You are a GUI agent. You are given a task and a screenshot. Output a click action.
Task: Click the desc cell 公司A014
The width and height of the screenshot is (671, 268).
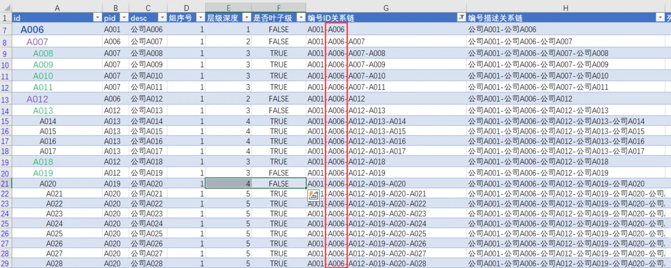tap(147, 121)
